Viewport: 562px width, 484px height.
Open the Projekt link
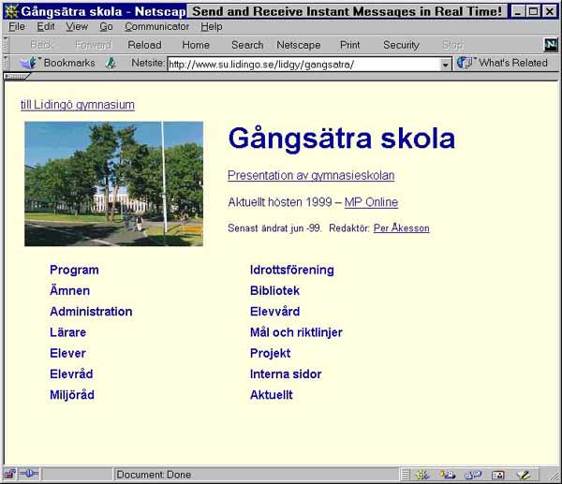coord(271,353)
